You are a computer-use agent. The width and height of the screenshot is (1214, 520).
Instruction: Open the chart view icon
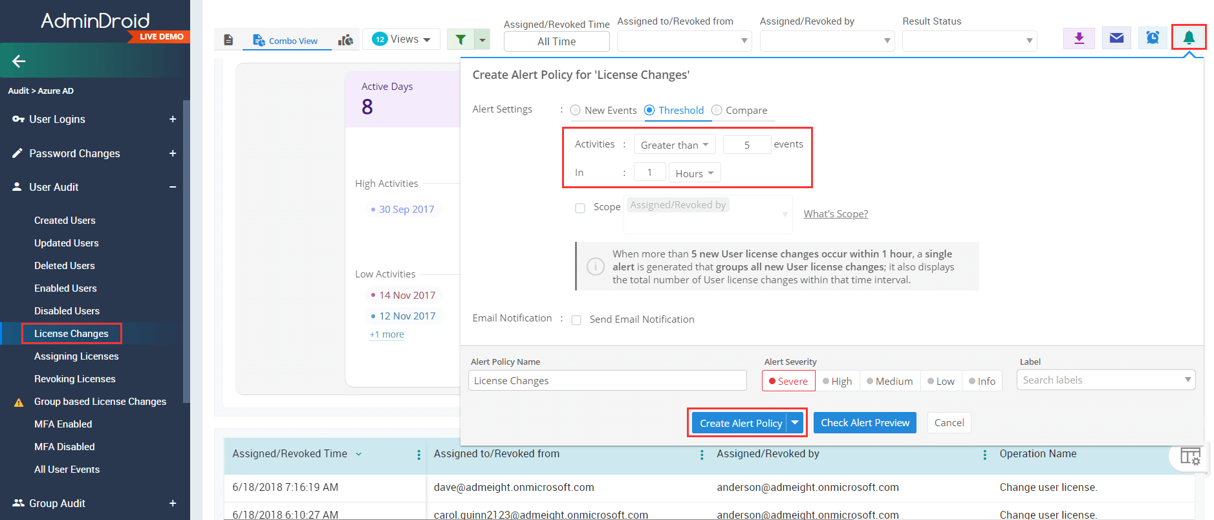click(346, 40)
